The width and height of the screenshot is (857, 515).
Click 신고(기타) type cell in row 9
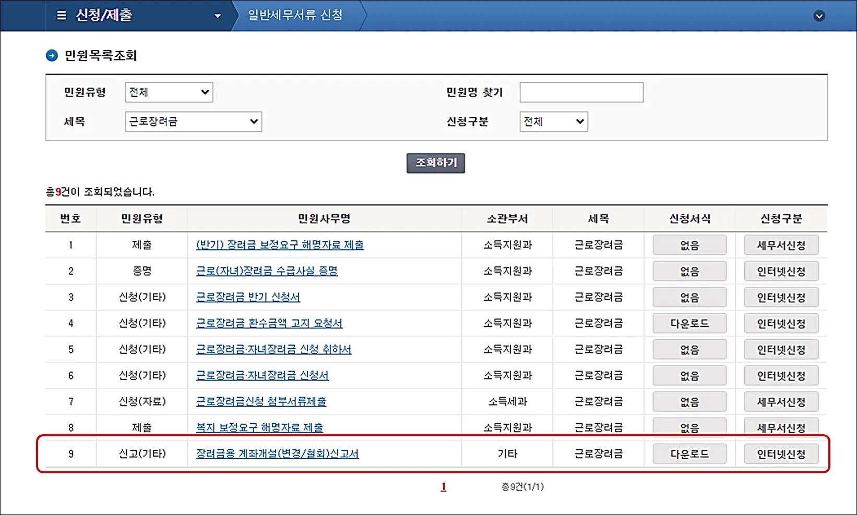click(142, 453)
